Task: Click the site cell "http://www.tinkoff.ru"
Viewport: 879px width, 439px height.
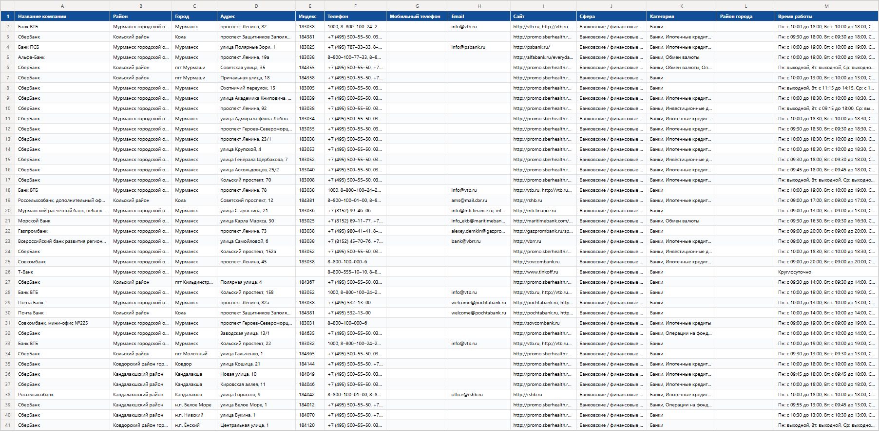Action: pos(543,272)
